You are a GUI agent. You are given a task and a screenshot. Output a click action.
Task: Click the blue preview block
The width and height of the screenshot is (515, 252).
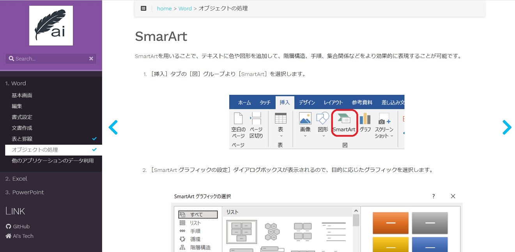pyautogui.click(x=430, y=245)
